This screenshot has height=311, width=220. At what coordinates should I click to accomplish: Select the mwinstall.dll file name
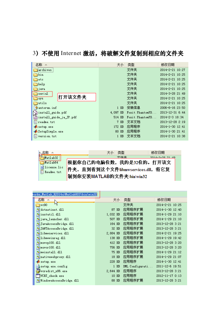coord(51,252)
